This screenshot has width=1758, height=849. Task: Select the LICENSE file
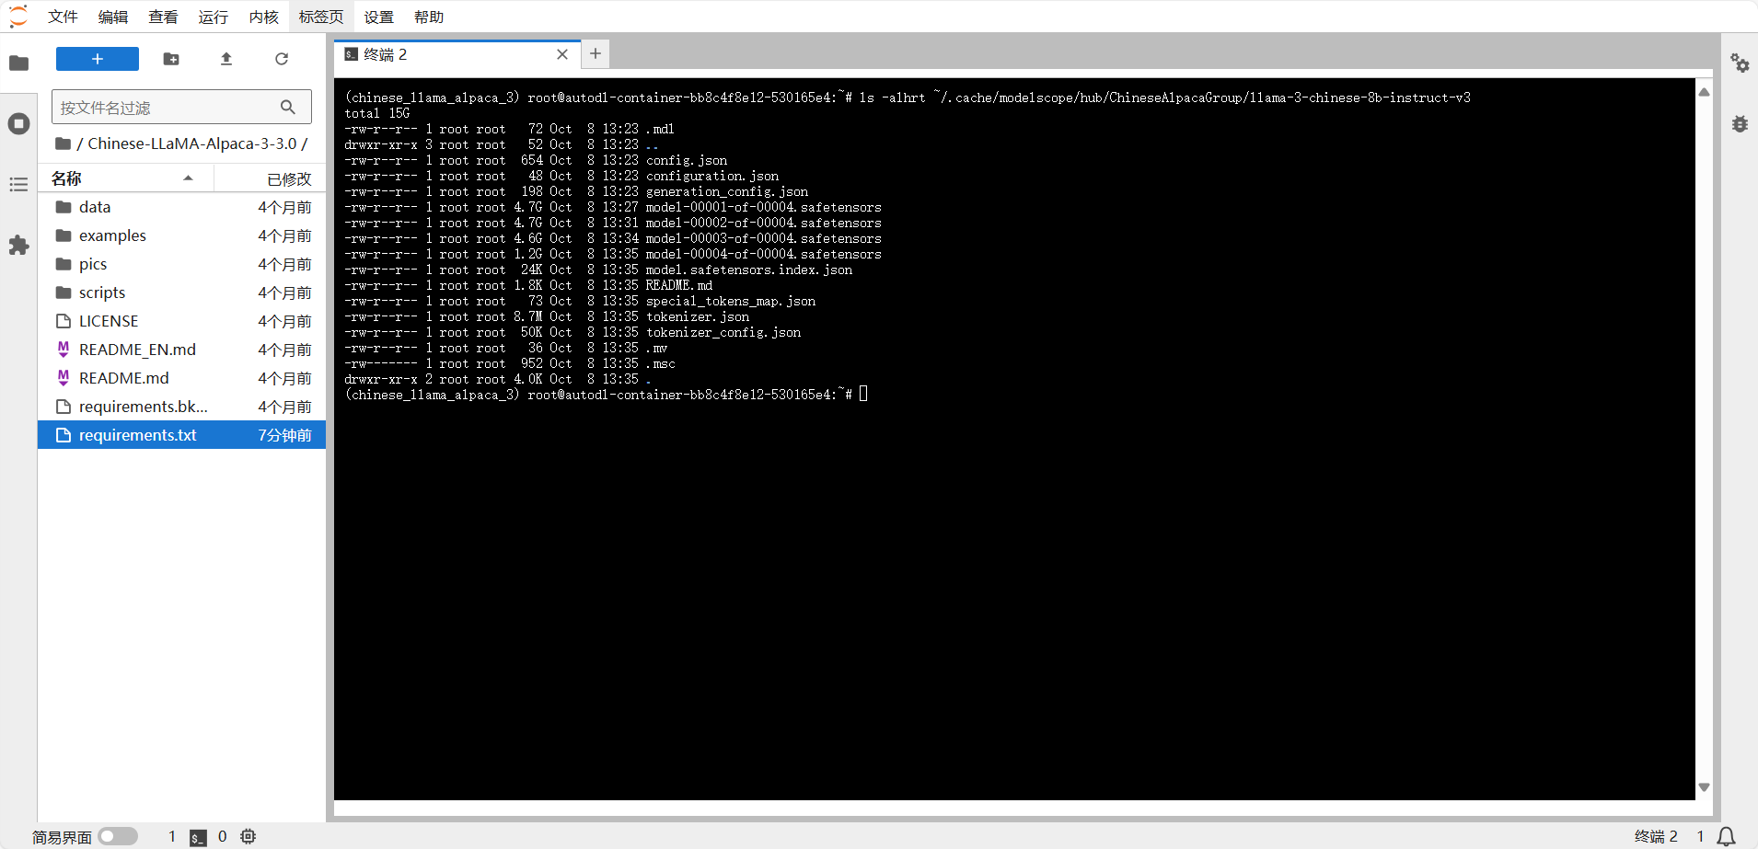181,321
